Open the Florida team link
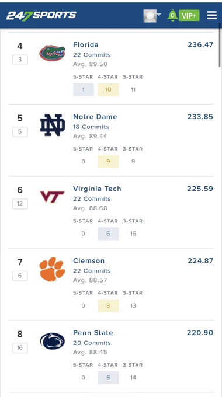222x397 pixels. [x=86, y=45]
